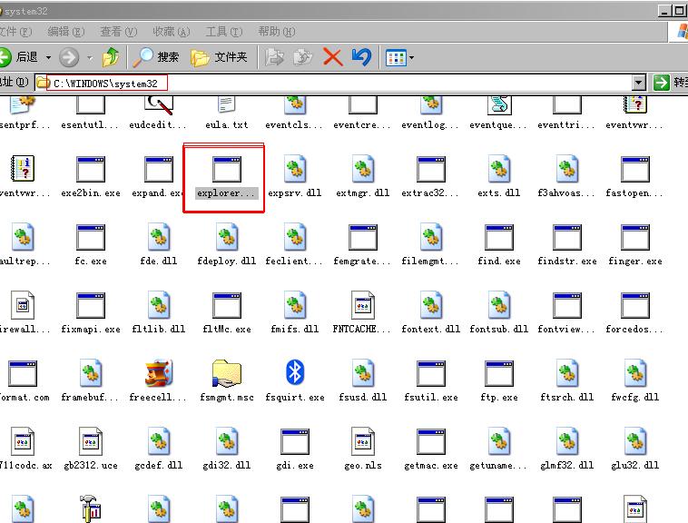This screenshot has width=688, height=523.
Task: Click the blue Undo toolbar icon
Action: tap(361, 57)
